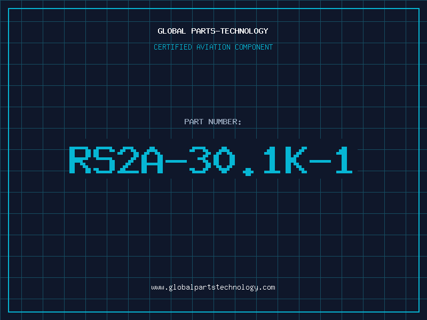The image size is (427, 320).
Task: Click the .com ending of the URL
Action: coord(266,287)
